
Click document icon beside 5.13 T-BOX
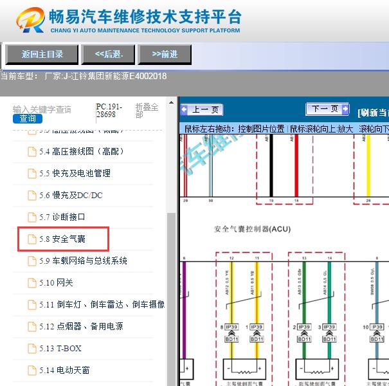pyautogui.click(x=32, y=348)
